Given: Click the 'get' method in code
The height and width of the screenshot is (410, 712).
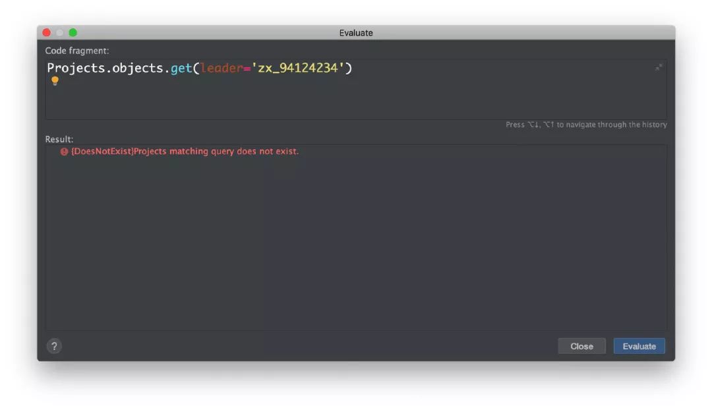Looking at the screenshot, I should click(x=181, y=68).
